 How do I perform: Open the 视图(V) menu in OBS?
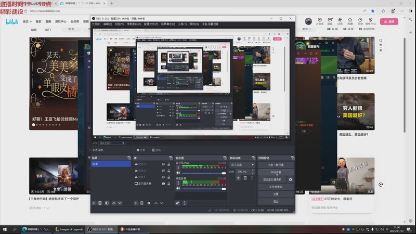click(119, 24)
